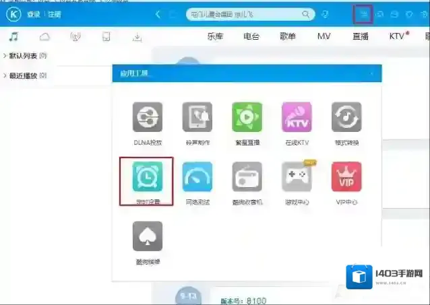The height and width of the screenshot is (305, 430).
Task: Open the VIP中心 crown icon
Action: 346,177
